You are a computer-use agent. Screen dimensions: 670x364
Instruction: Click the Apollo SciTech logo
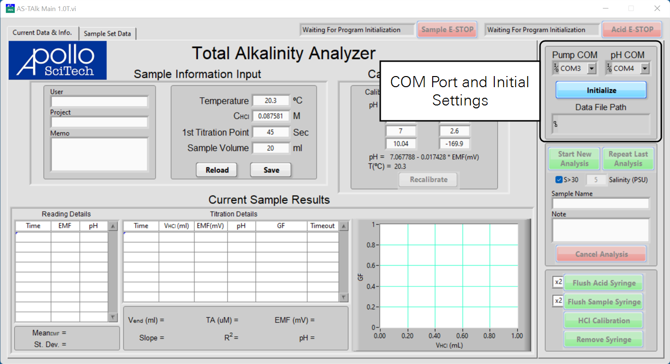[x=58, y=60]
